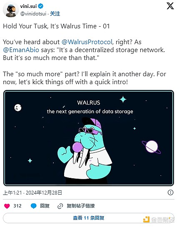Screen dimensions: 179x227
Task: Click vini.sui's profile avatar
Action: coord(10,10)
